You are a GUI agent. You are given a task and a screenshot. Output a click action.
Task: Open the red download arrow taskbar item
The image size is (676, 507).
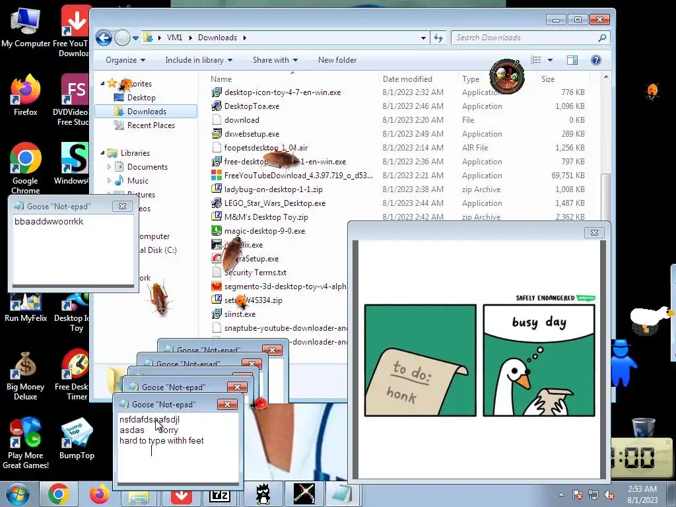(x=181, y=496)
